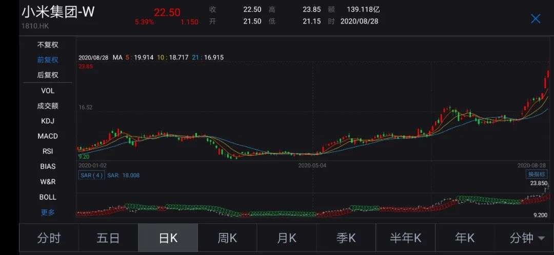Viewport: 554px width, 255px height.
Task: Switch to the RSI indicator
Action: (48, 151)
